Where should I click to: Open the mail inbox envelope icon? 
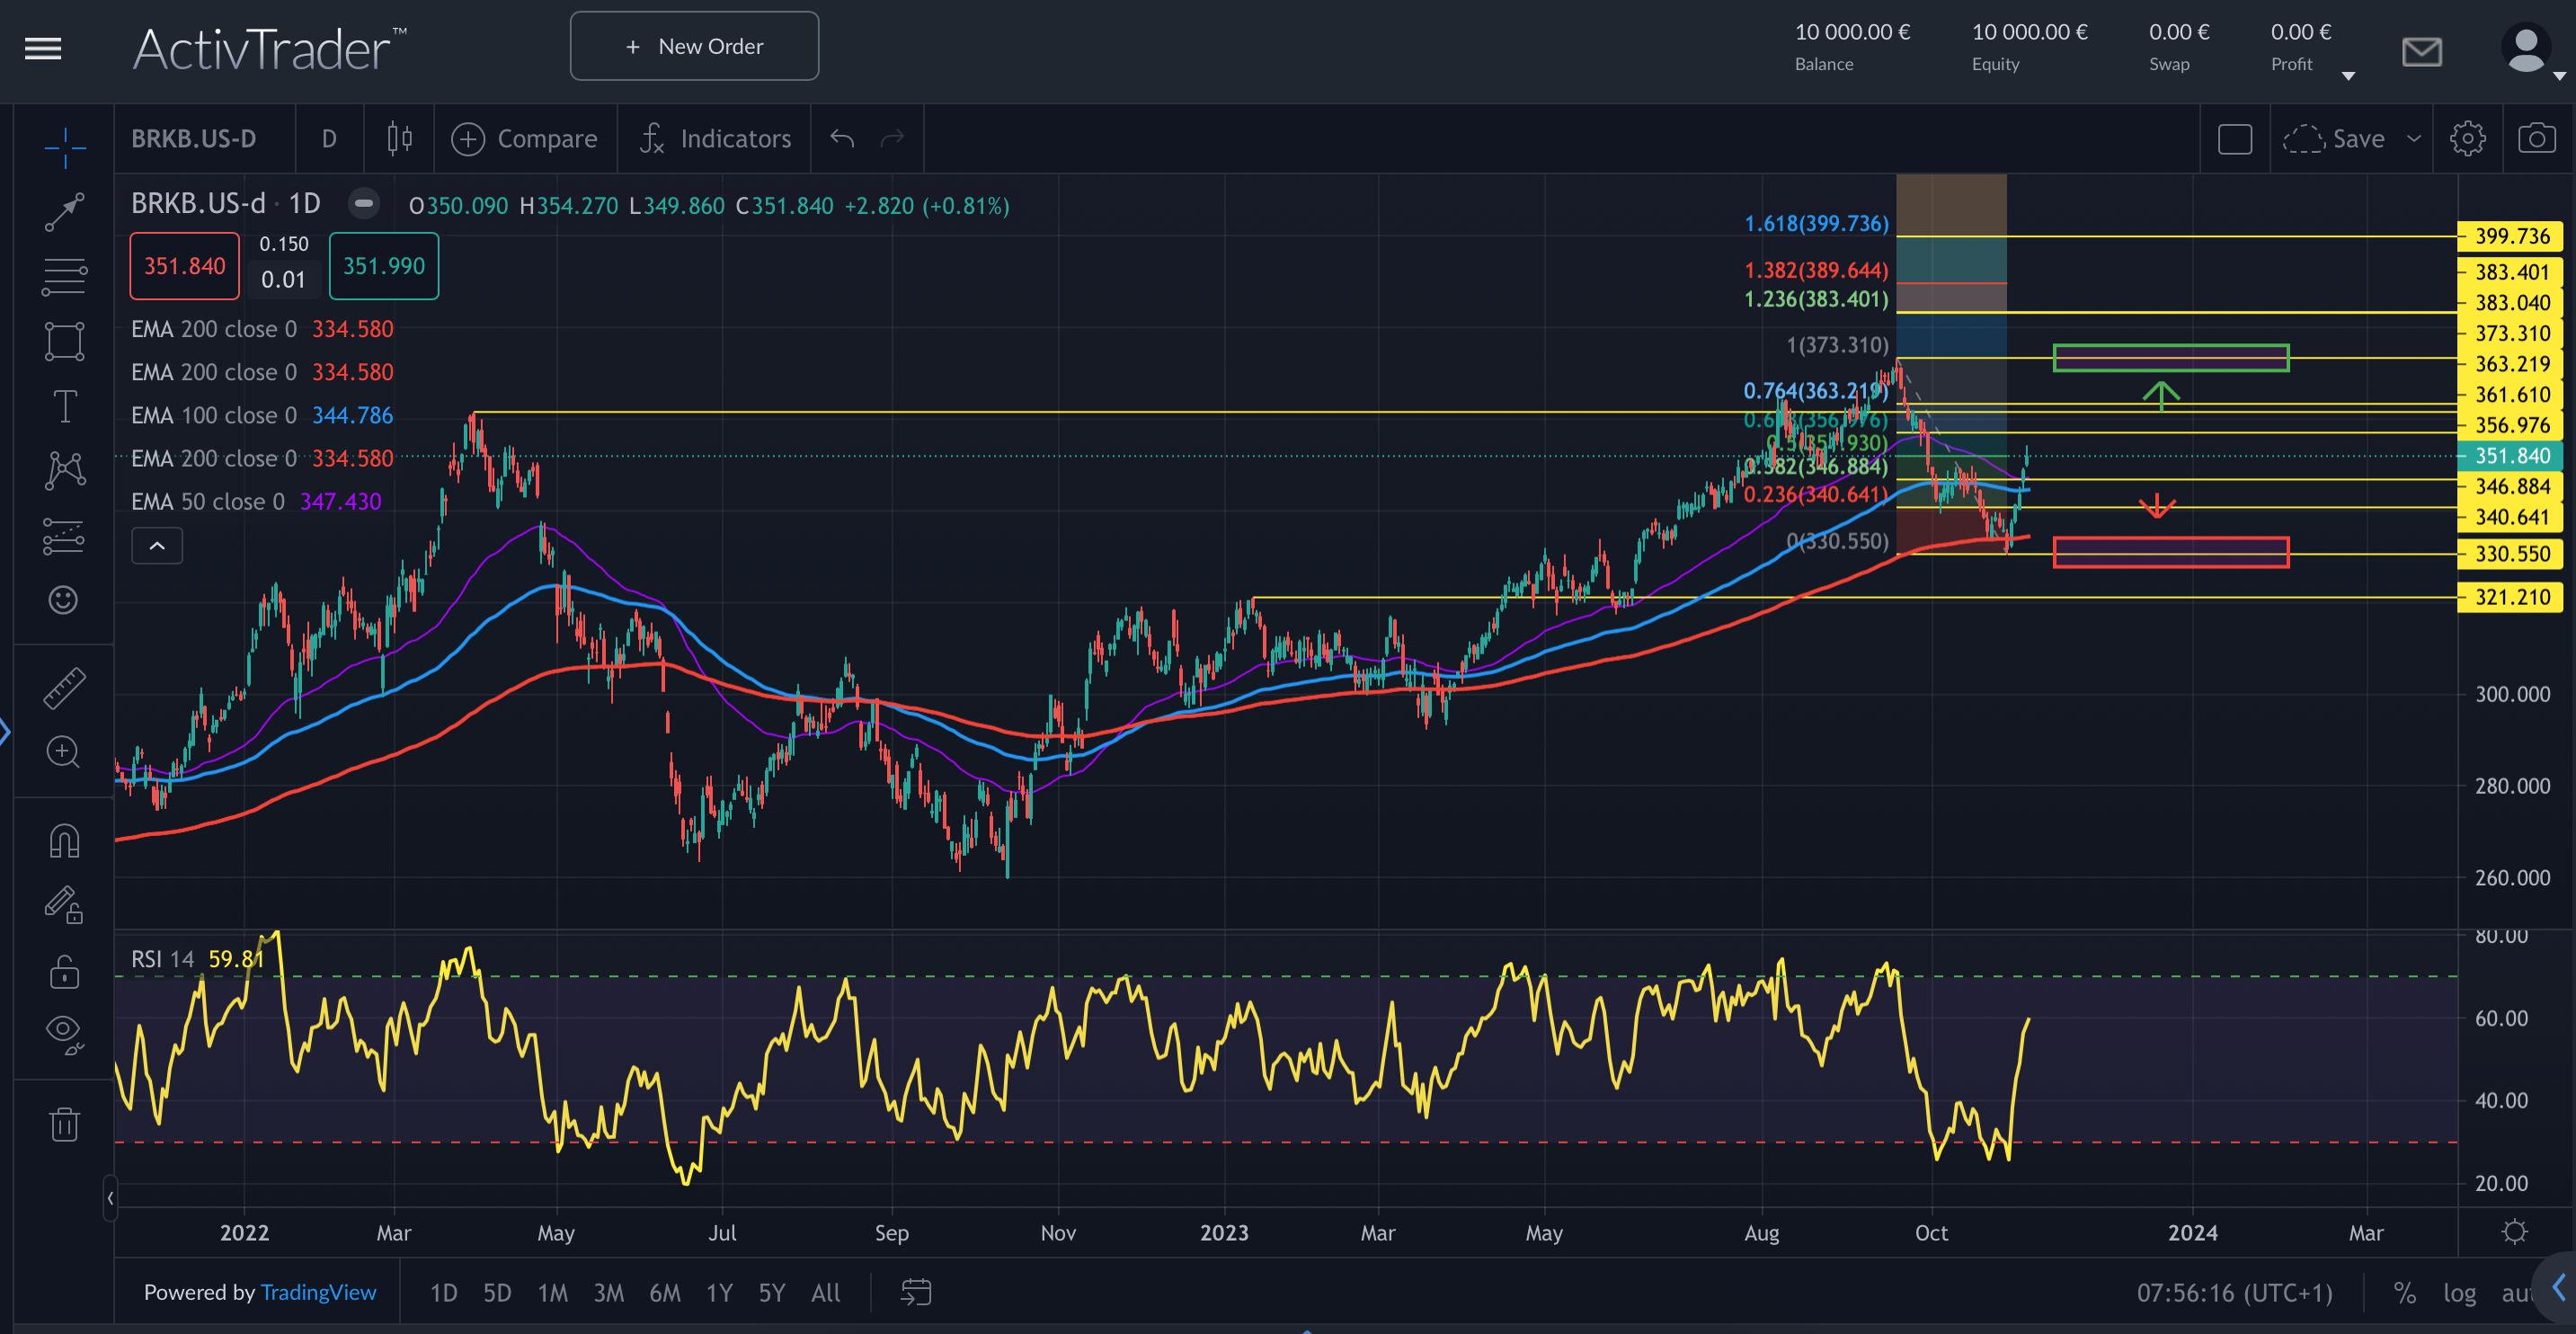[x=2421, y=51]
